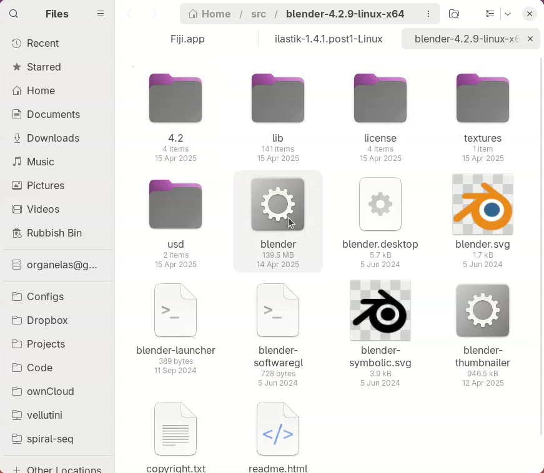Toggle list view layout button
The image size is (544, 473).
coord(490,14)
